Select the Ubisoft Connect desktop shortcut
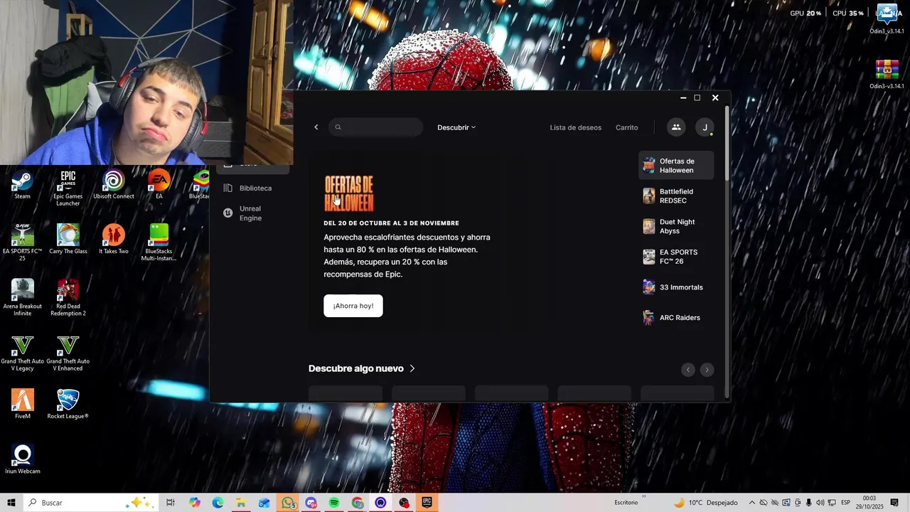 coord(114,185)
